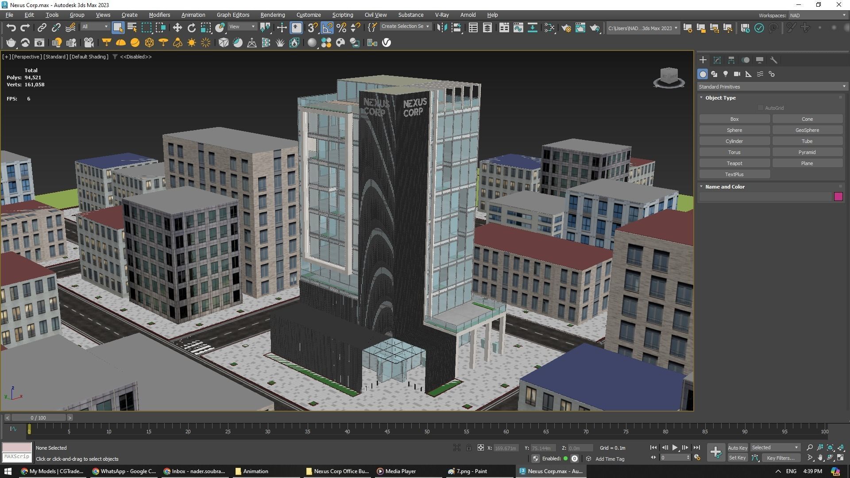The height and width of the screenshot is (478, 850).
Task: Click the GeoSphere primitive button
Action: coord(807,130)
